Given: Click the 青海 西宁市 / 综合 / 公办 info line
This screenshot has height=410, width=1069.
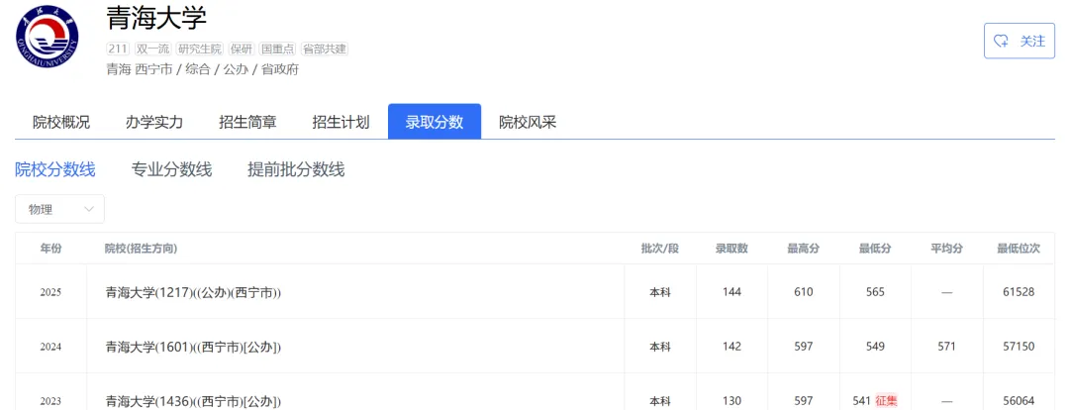Looking at the screenshot, I should (203, 69).
